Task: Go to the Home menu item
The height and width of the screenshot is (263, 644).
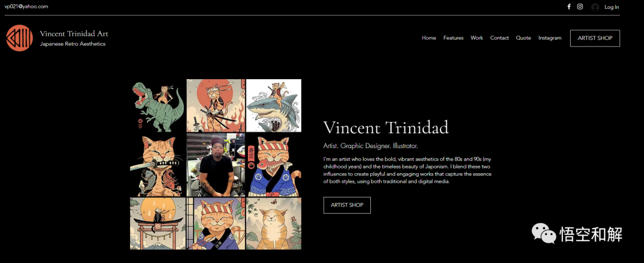Action: click(x=429, y=38)
